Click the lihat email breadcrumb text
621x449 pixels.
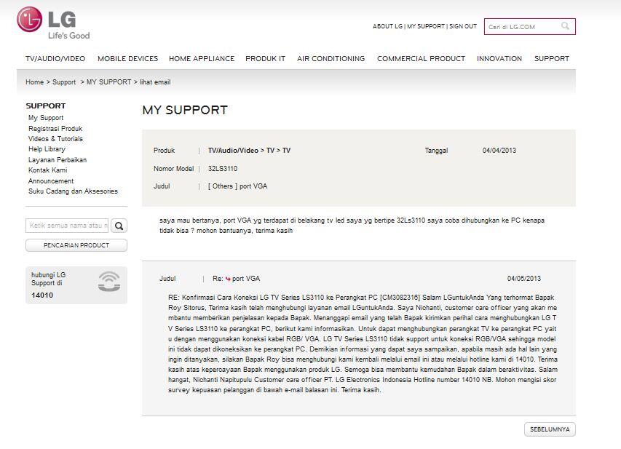pos(155,82)
